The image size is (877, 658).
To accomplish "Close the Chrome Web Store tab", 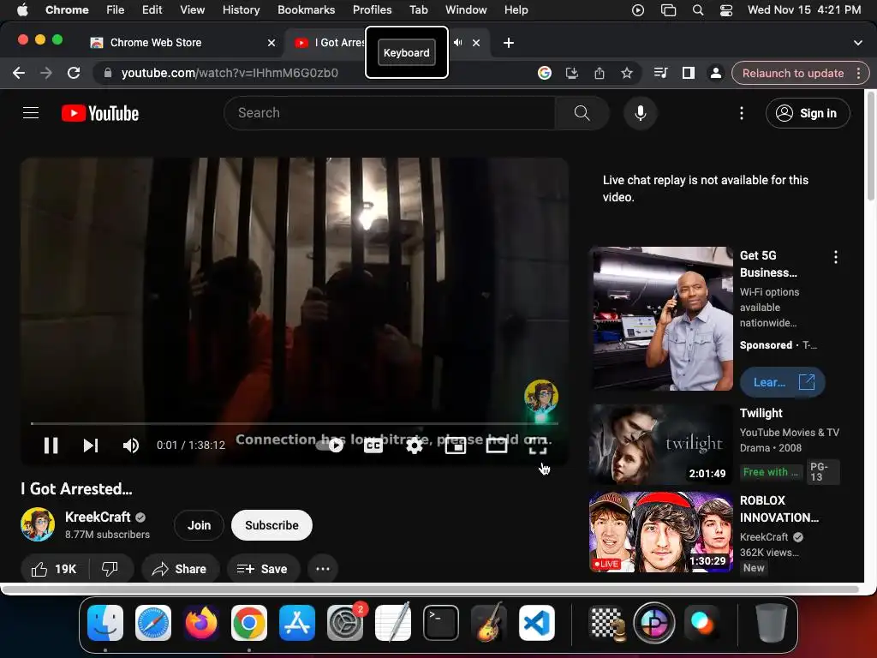I will pos(271,43).
